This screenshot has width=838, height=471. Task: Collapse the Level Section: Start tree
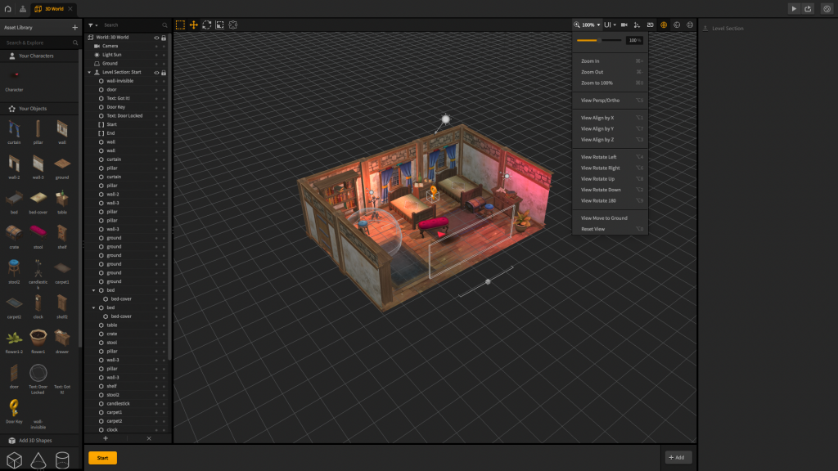click(x=89, y=73)
